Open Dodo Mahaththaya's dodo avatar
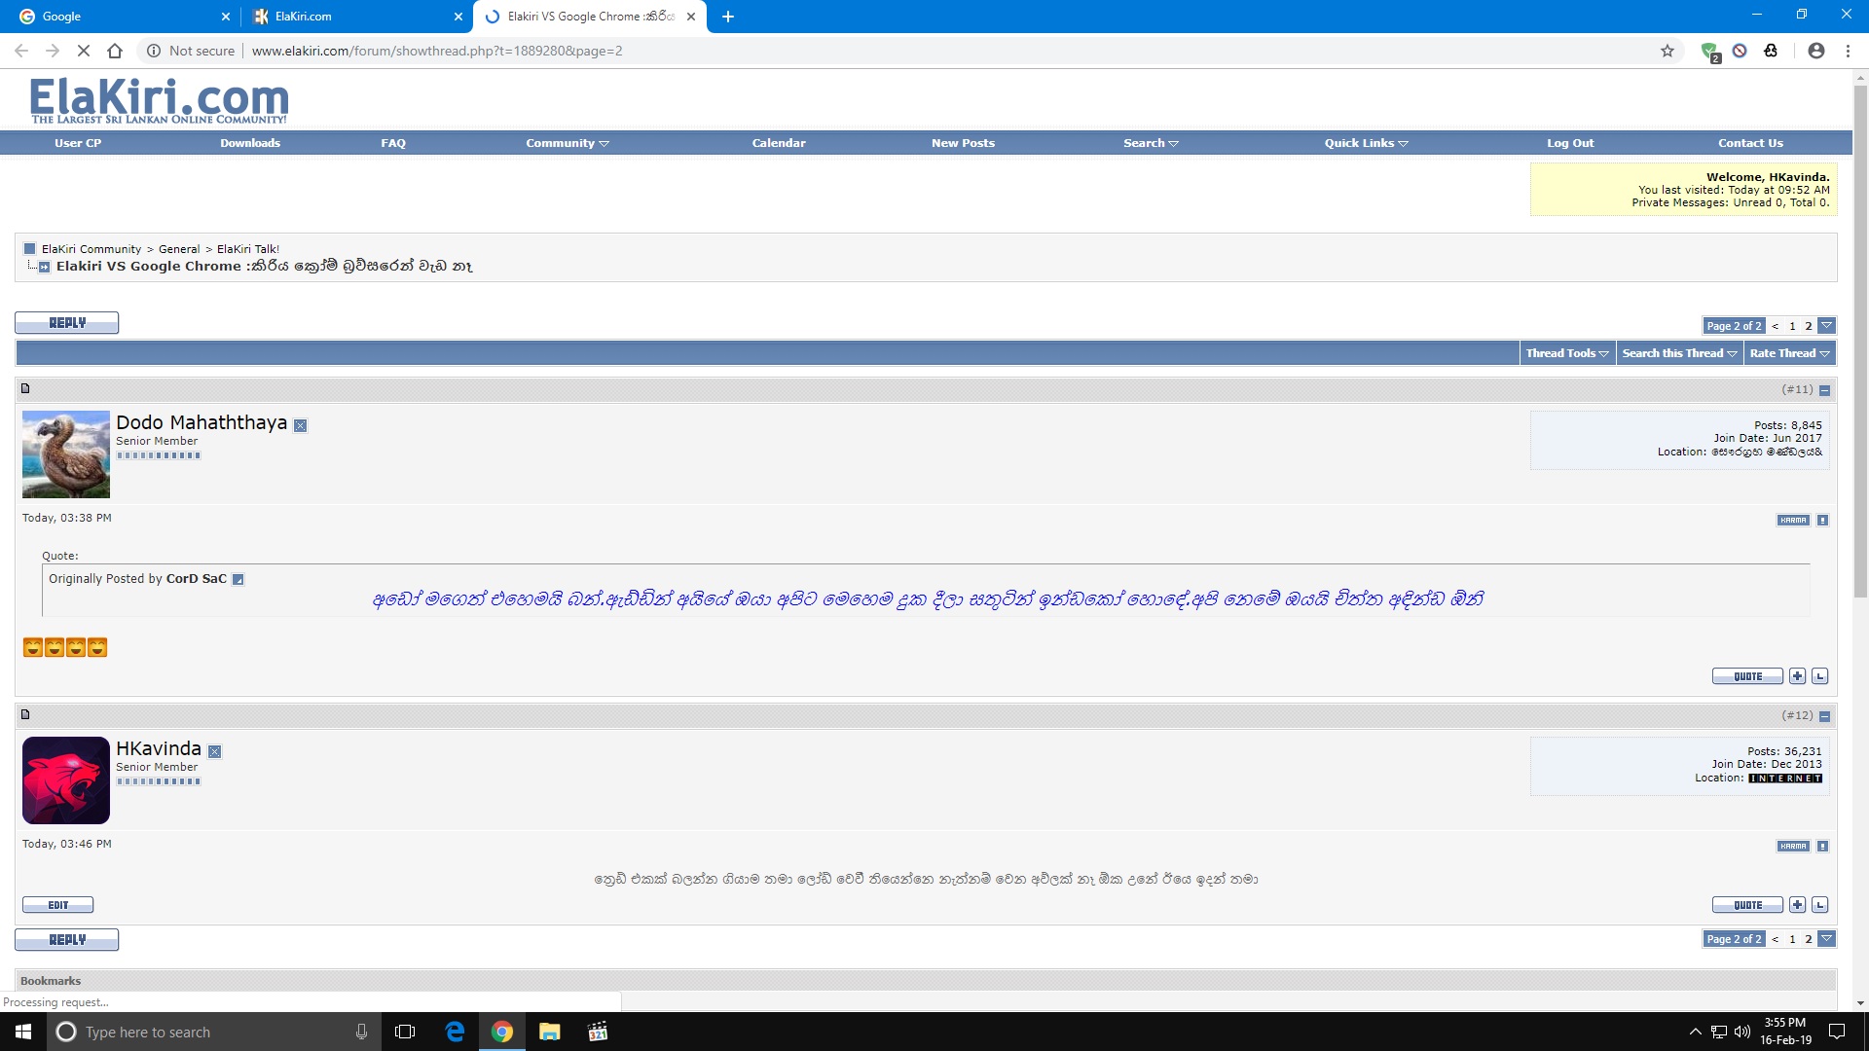 click(66, 454)
